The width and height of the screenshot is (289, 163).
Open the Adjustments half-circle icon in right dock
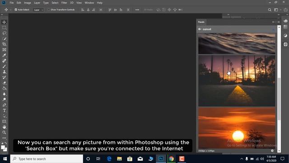(285, 36)
